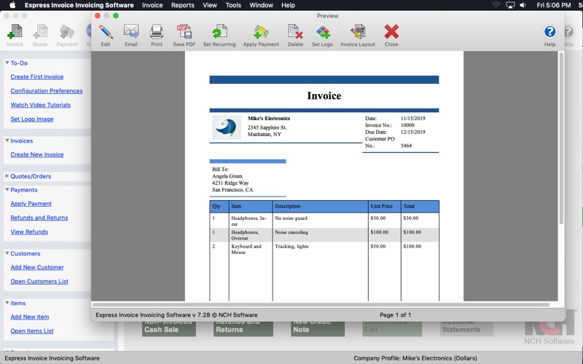The width and height of the screenshot is (583, 364).
Task: Open the Edit tool in Preview toolbar
Action: point(106,36)
